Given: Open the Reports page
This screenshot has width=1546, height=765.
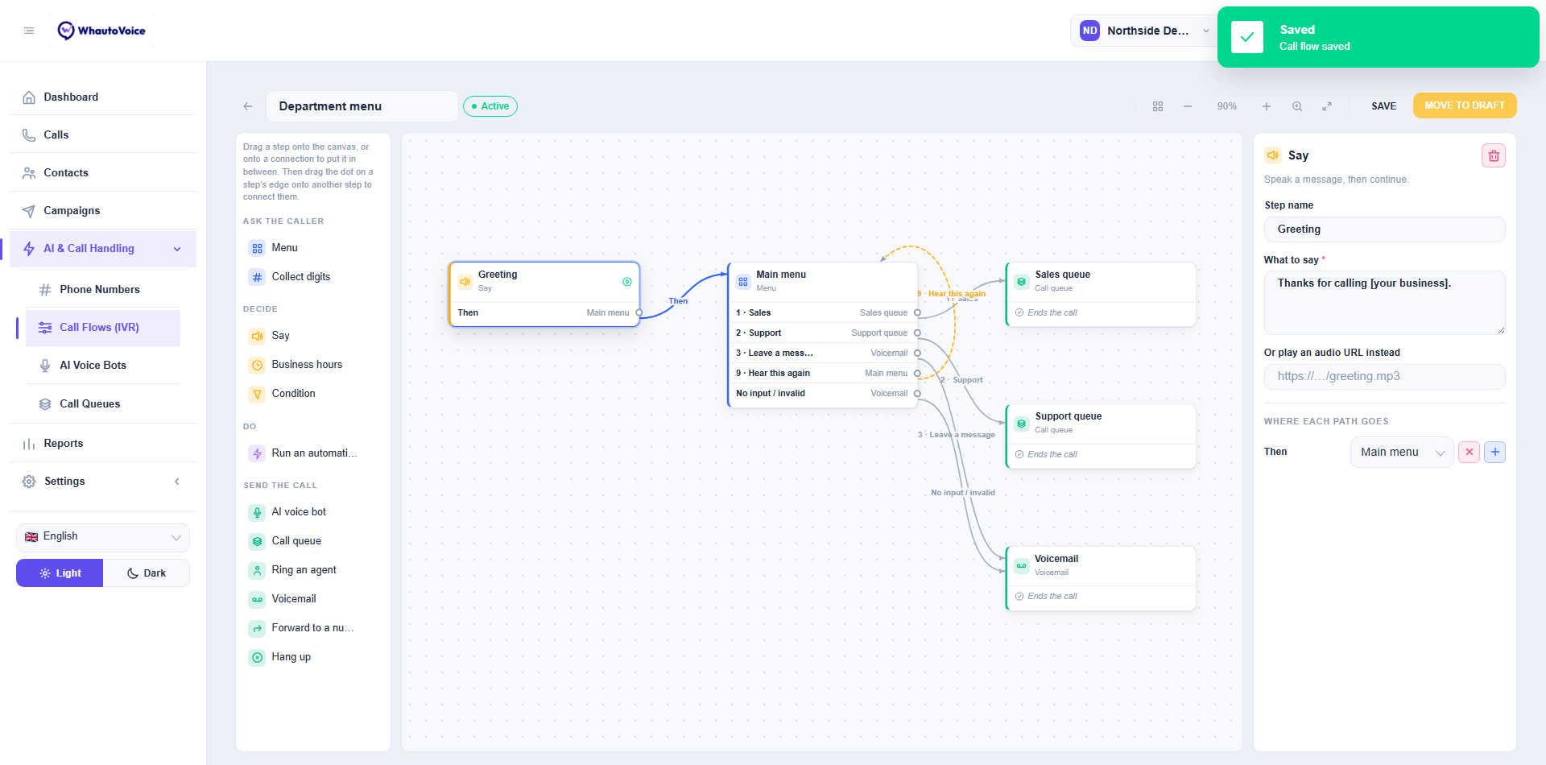Looking at the screenshot, I should [x=103, y=444].
